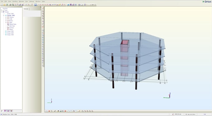Click the red circle icon in bottom toolbar
Image resolution: width=212 pixels, height=116 pixels.
tap(65, 111)
